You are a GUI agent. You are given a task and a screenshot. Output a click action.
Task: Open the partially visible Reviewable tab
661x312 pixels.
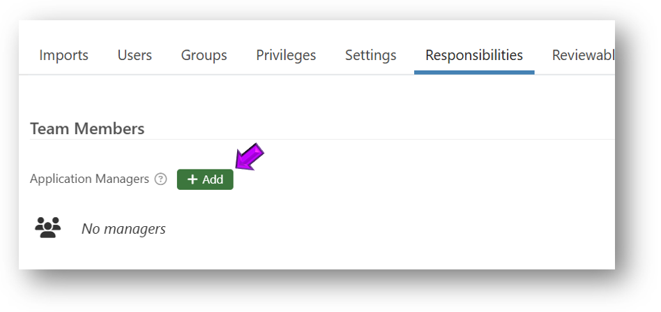point(582,55)
